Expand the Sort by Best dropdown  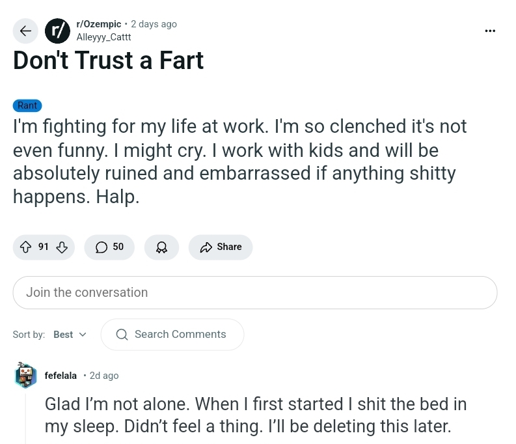70,335
